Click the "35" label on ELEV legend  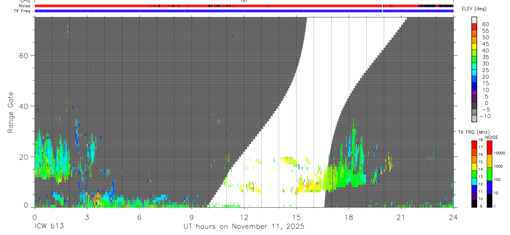[x=485, y=57]
